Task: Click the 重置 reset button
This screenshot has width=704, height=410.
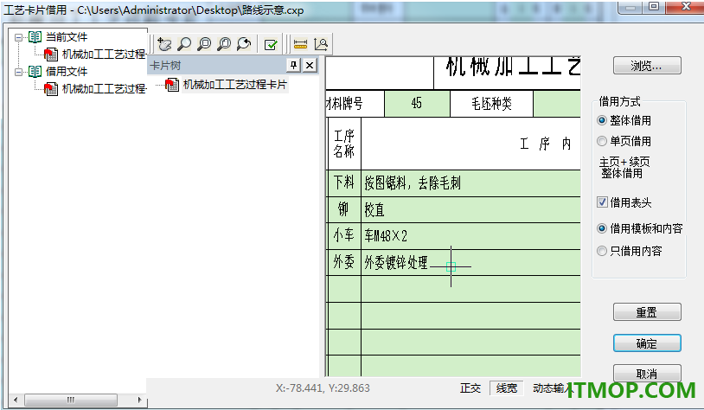Action: pyautogui.click(x=647, y=312)
